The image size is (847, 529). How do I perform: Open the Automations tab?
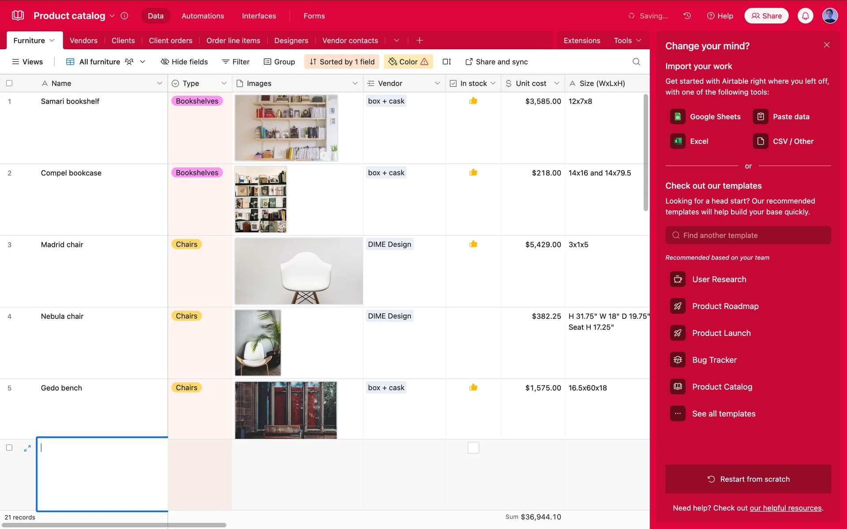[x=202, y=16]
